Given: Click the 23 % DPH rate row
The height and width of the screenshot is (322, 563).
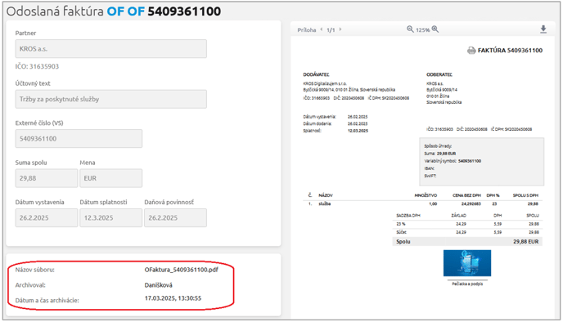Looking at the screenshot, I should tap(467, 224).
